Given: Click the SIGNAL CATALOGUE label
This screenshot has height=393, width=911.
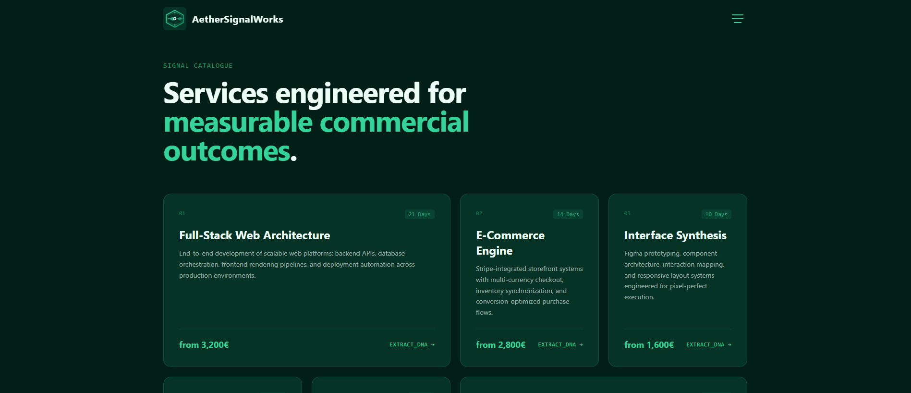Looking at the screenshot, I should [198, 66].
